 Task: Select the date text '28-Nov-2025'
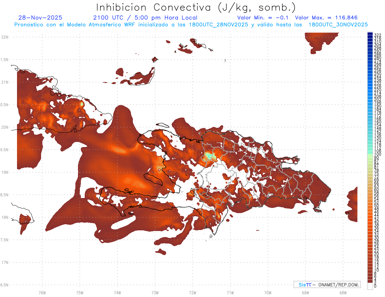coord(40,18)
